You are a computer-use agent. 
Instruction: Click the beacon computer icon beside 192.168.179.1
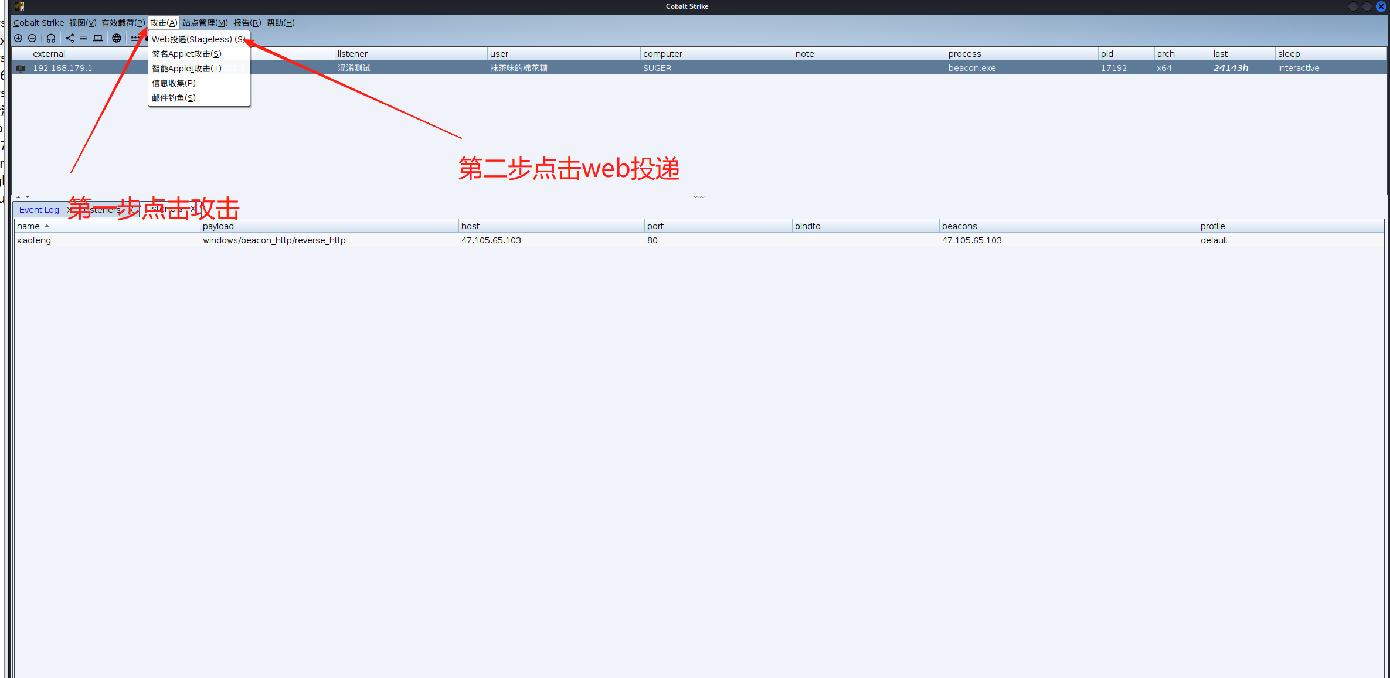click(21, 68)
